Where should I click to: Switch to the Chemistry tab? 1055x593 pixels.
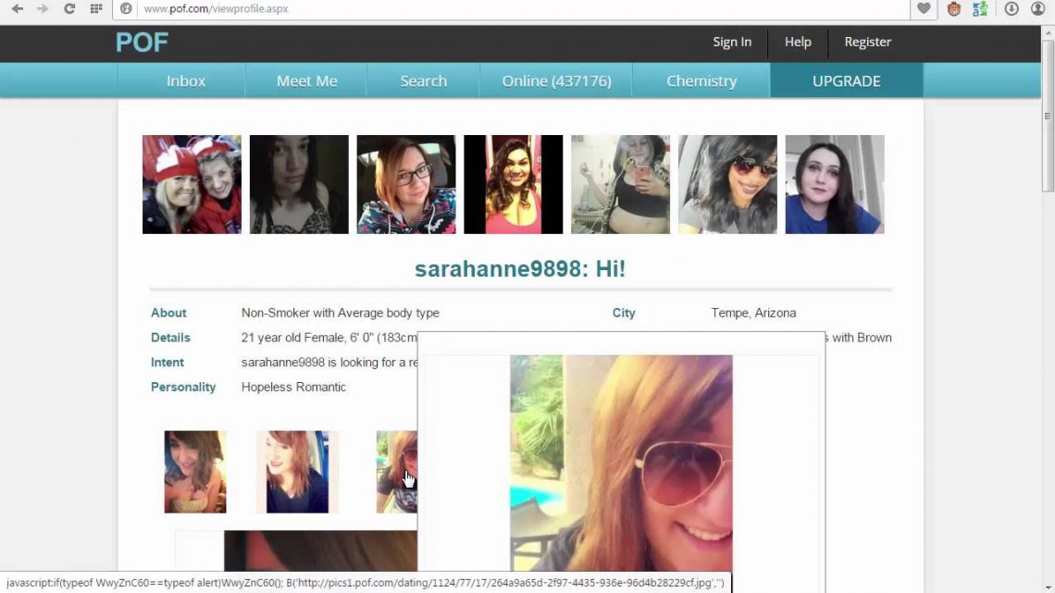701,80
